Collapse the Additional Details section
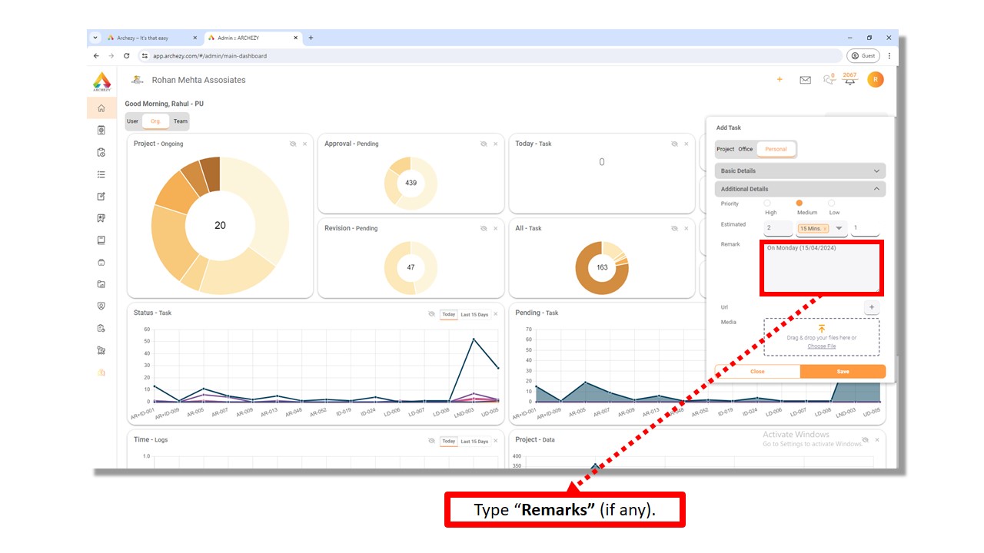The width and height of the screenshot is (984, 553). click(x=800, y=188)
